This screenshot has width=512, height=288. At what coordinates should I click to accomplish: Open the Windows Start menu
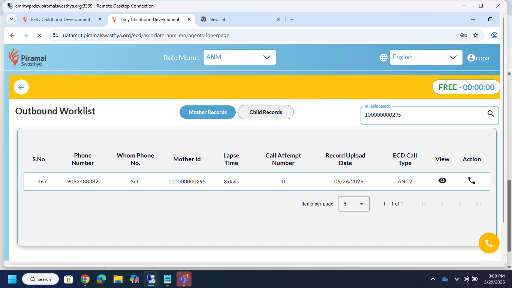click(x=12, y=279)
